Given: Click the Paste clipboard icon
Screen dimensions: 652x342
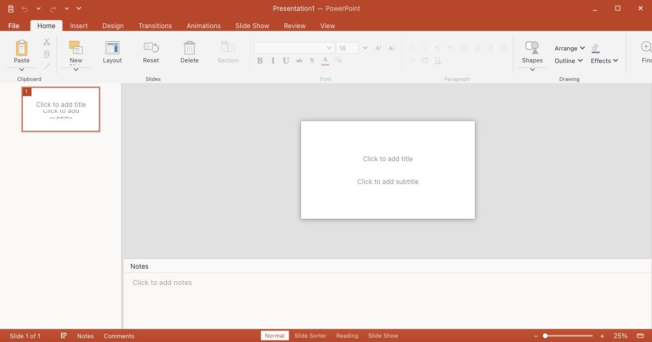Looking at the screenshot, I should point(22,48).
